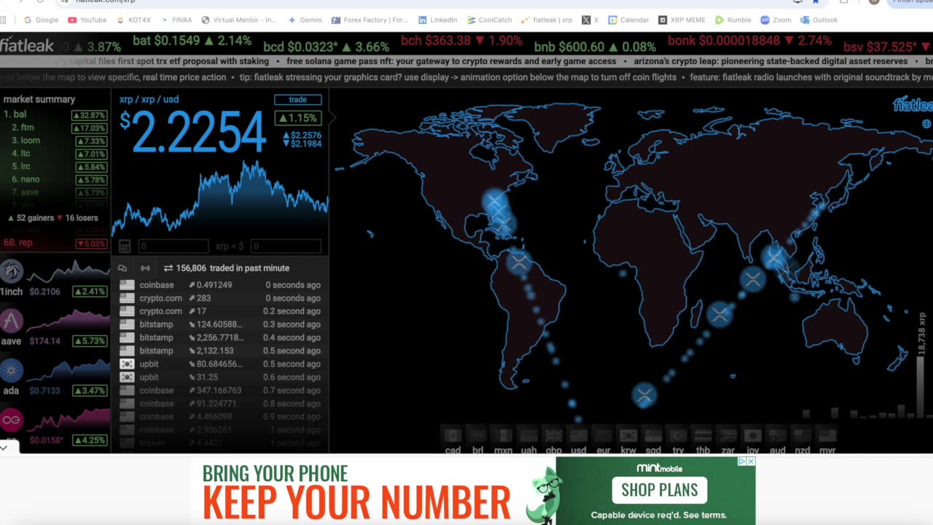Click the calculator icon below chart

(x=125, y=246)
